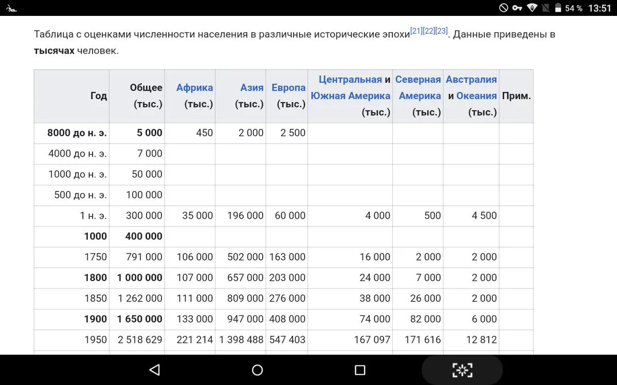Open citation reference [21]
The height and width of the screenshot is (385, 617).
tap(416, 32)
